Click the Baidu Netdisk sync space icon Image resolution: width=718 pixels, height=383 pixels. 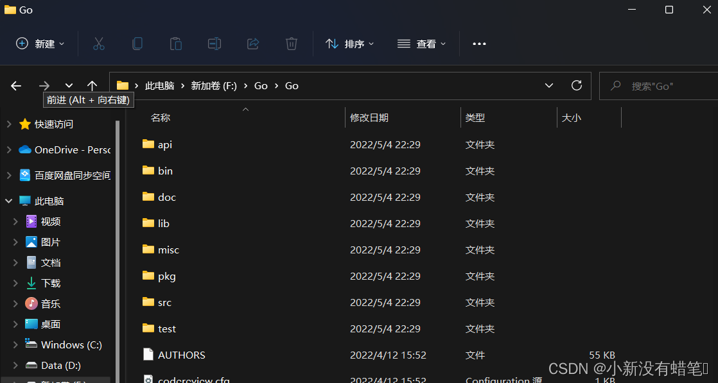tap(25, 175)
